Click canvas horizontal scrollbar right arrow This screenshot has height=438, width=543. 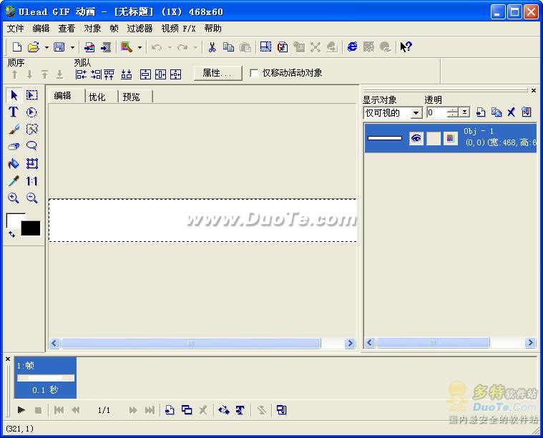(x=350, y=343)
